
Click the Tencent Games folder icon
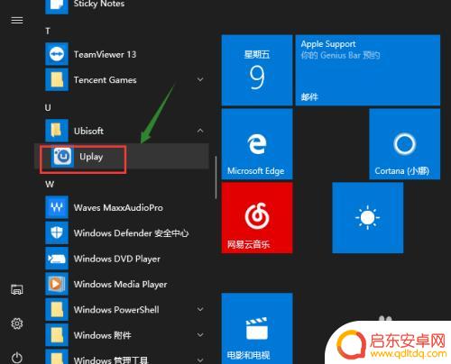pyautogui.click(x=57, y=80)
